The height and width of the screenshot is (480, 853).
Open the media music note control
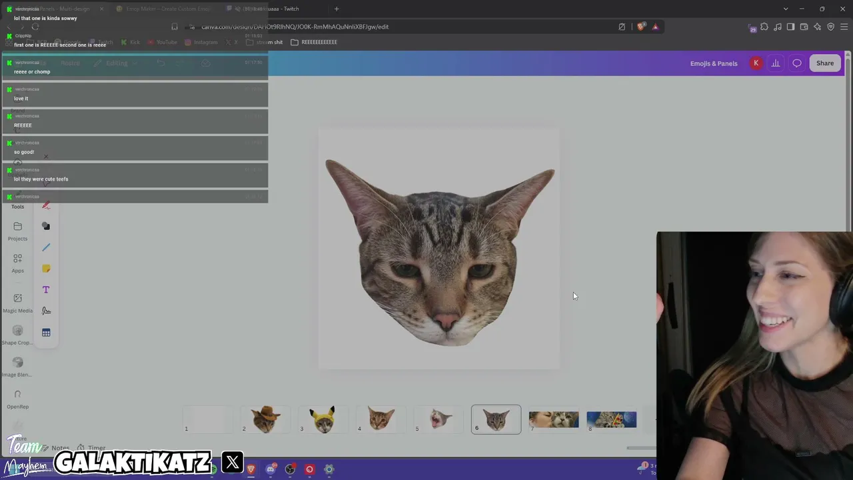point(778,27)
